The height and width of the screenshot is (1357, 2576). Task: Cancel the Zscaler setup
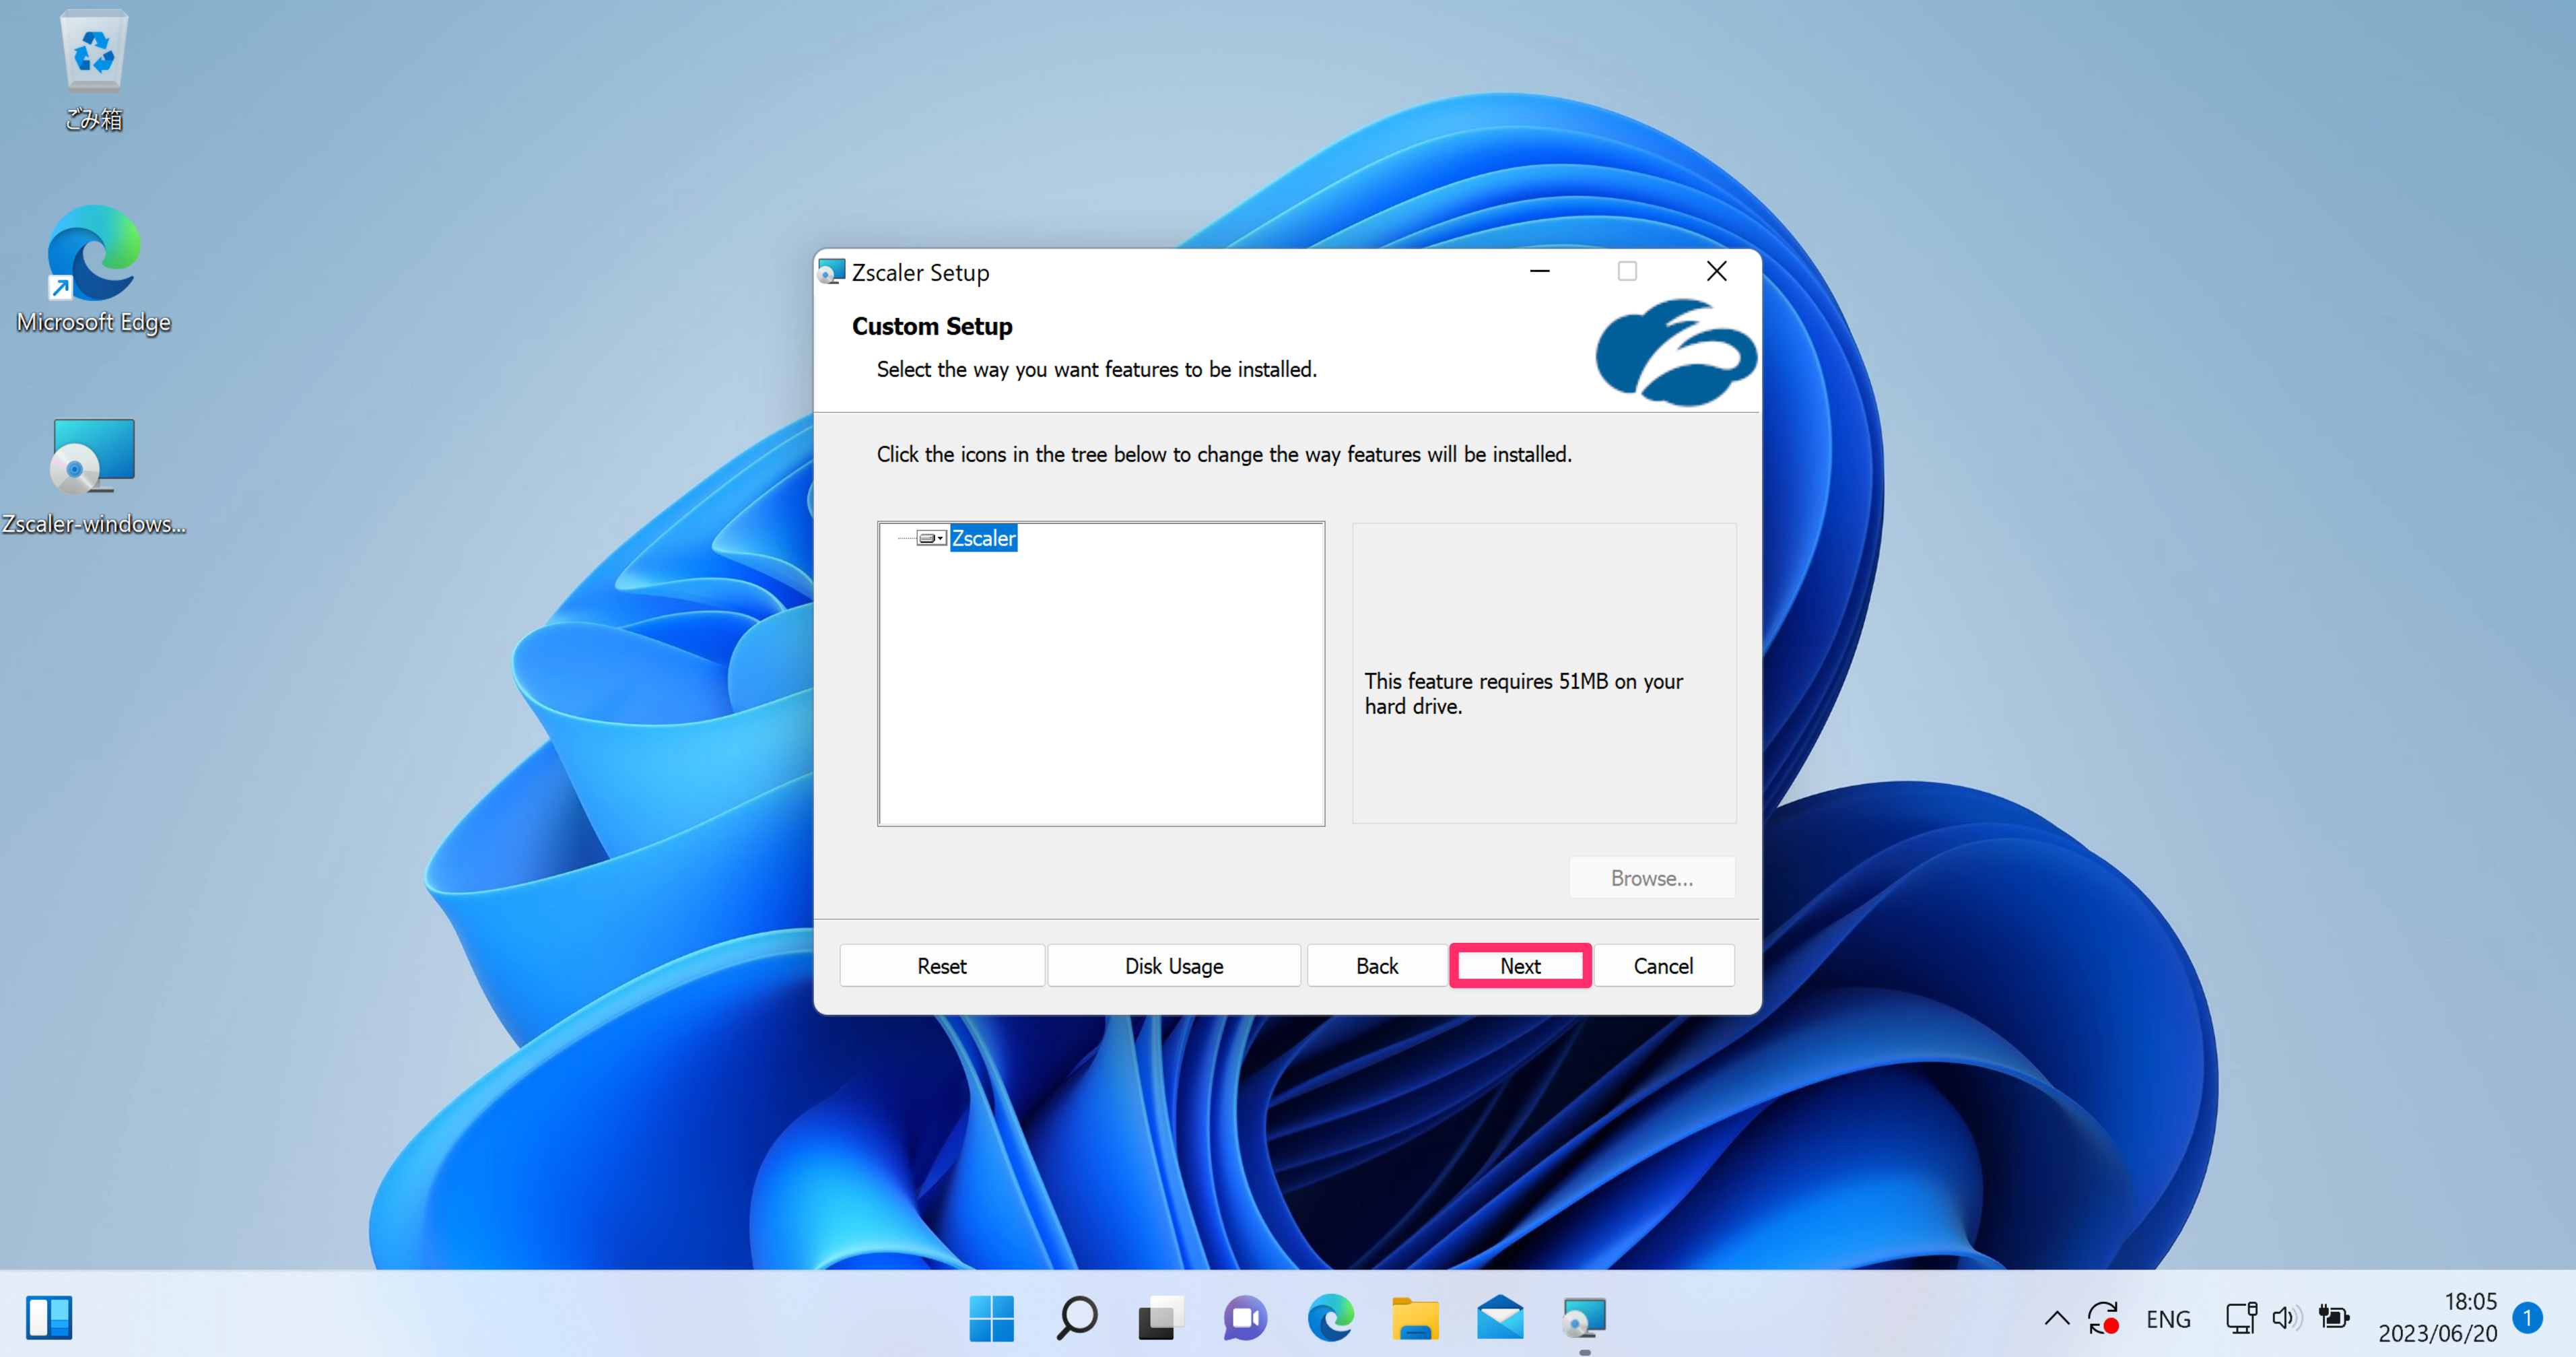coord(1663,966)
